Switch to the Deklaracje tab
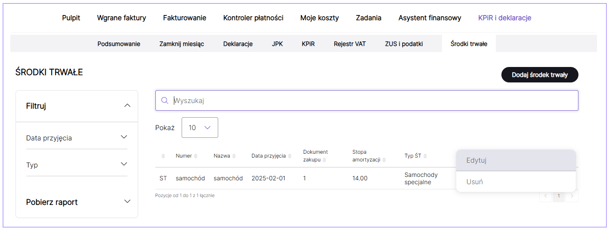Viewport: 609px width, 231px height. pos(238,44)
